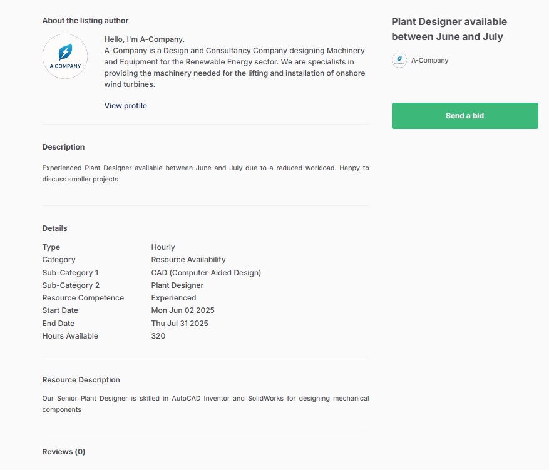Click the Resource Availability category value
The image size is (549, 470).
click(188, 260)
